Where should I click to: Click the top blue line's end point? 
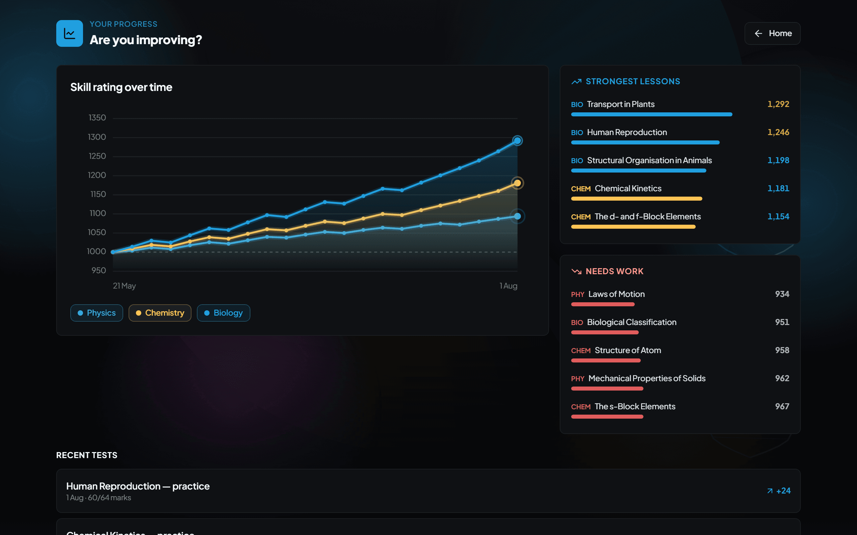tap(517, 141)
